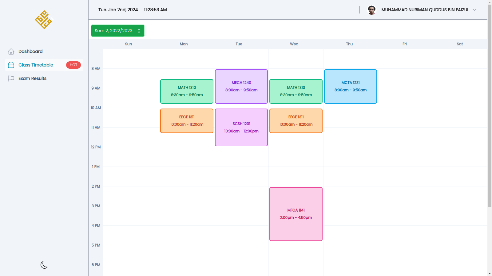This screenshot has height=276, width=492.
Task: Click the red HOT badge
Action: [x=73, y=65]
